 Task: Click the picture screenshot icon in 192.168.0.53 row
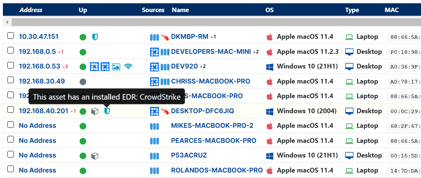click(116, 67)
